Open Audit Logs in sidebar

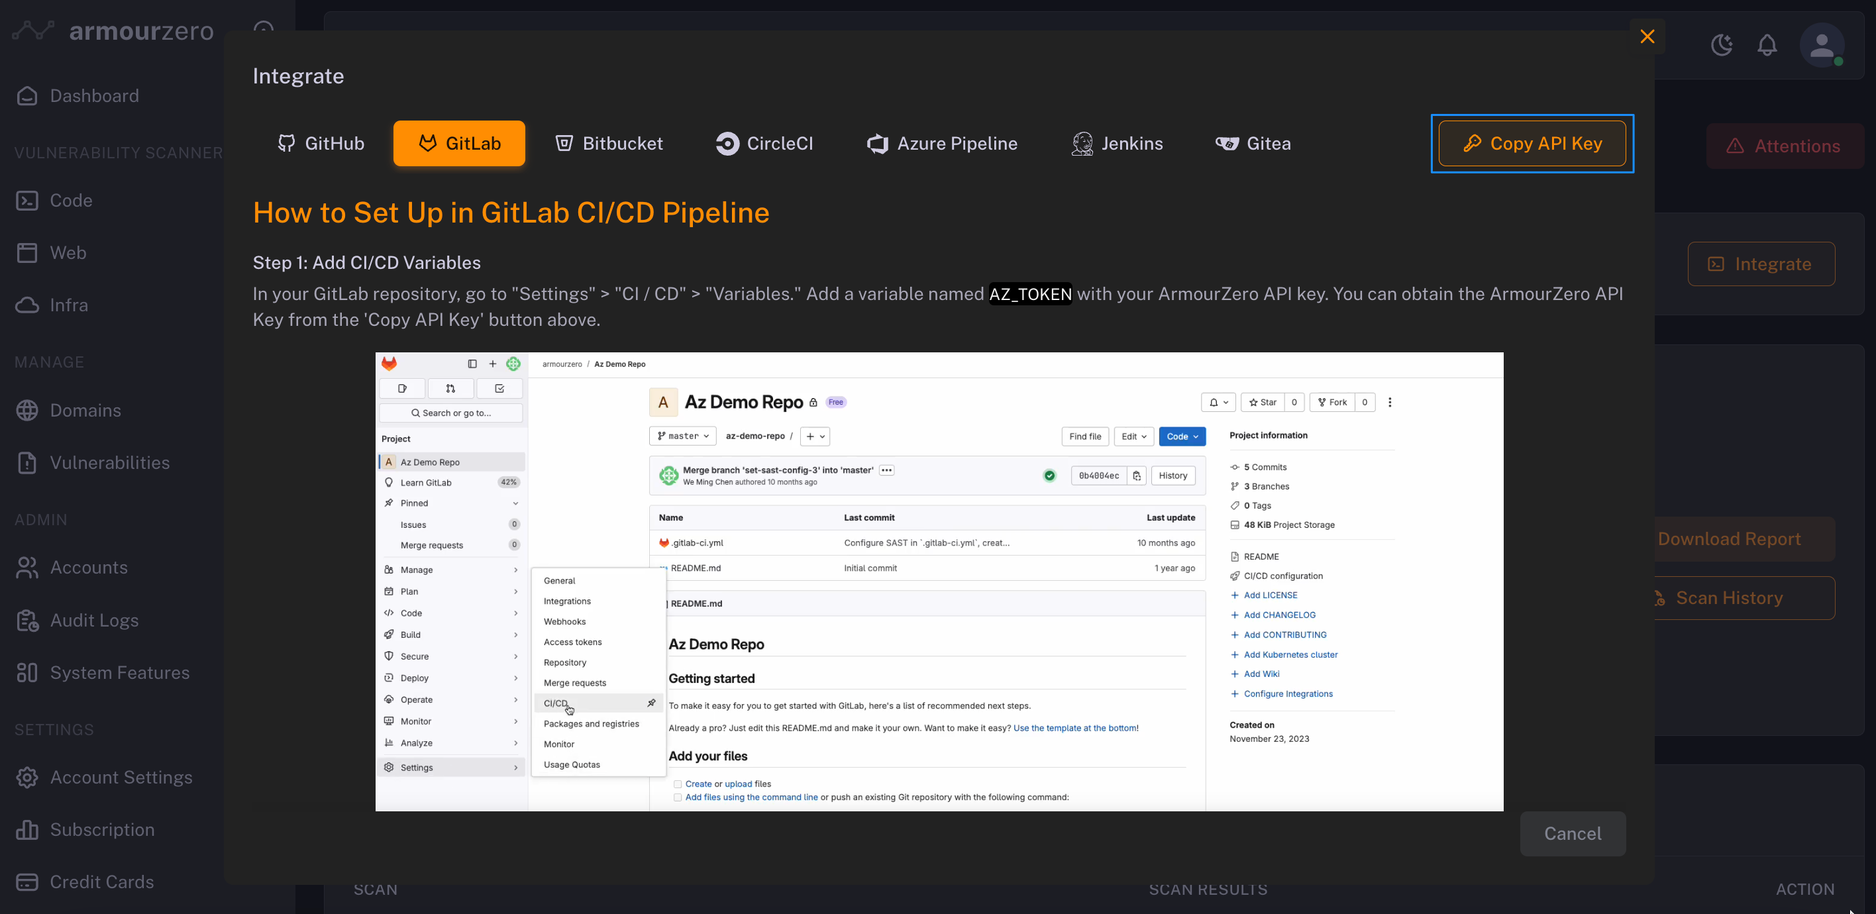click(x=94, y=621)
